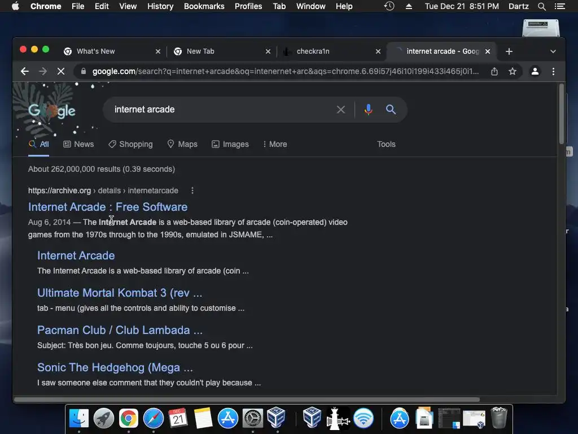The height and width of the screenshot is (434, 578).
Task: Close the internet arcade tab
Action: (488, 51)
